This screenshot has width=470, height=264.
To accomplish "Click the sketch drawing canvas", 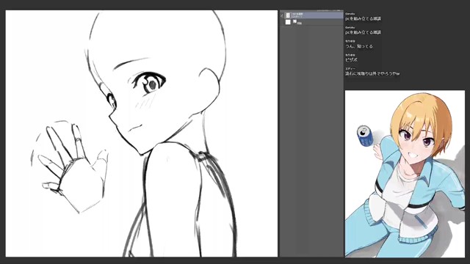I will tap(142, 133).
